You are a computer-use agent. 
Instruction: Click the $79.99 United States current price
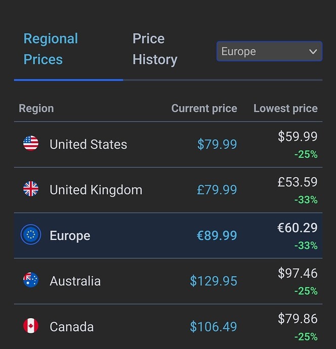(217, 144)
